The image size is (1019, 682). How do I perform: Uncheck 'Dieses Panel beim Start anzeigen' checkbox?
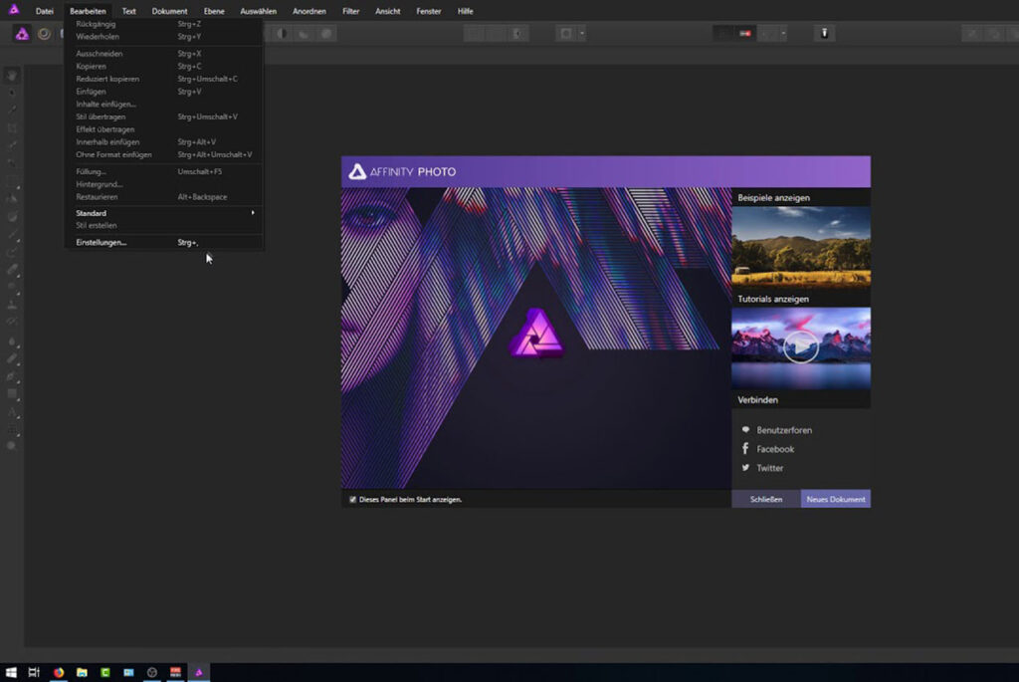352,499
